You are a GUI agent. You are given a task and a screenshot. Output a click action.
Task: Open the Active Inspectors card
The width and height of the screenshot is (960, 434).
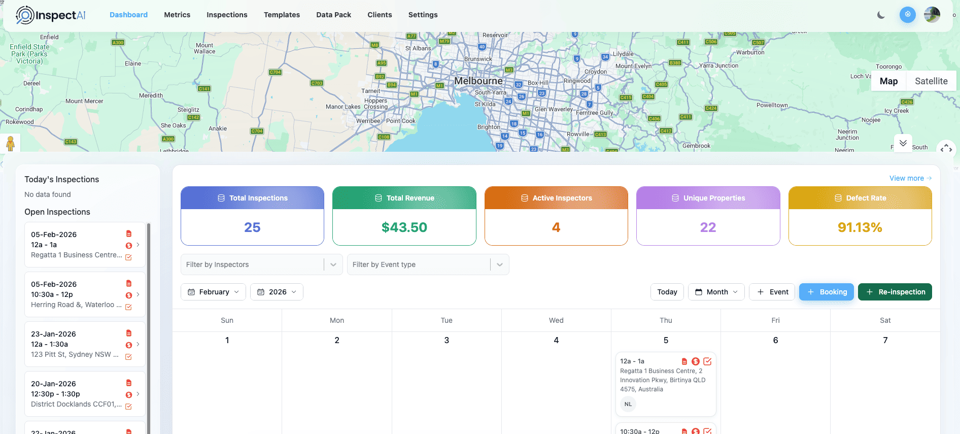pos(556,216)
